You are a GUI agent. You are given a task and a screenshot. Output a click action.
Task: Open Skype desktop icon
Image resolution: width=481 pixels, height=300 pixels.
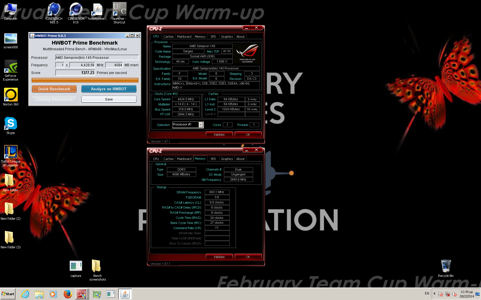[11, 125]
